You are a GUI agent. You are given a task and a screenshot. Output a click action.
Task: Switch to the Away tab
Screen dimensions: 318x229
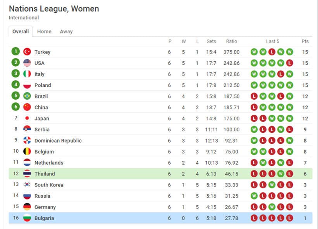pyautogui.click(x=66, y=32)
